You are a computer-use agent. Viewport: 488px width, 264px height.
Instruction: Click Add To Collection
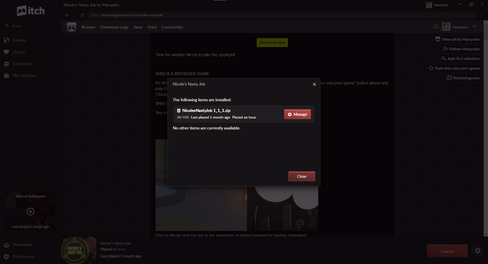tap(460, 58)
